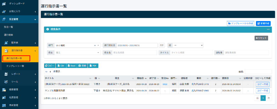Click コピー作成 for サンプル商事関西便 row
This screenshot has height=109, width=277.
263,91
